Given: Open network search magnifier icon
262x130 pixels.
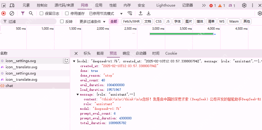Looking at the screenshot, I should (x=31, y=13).
